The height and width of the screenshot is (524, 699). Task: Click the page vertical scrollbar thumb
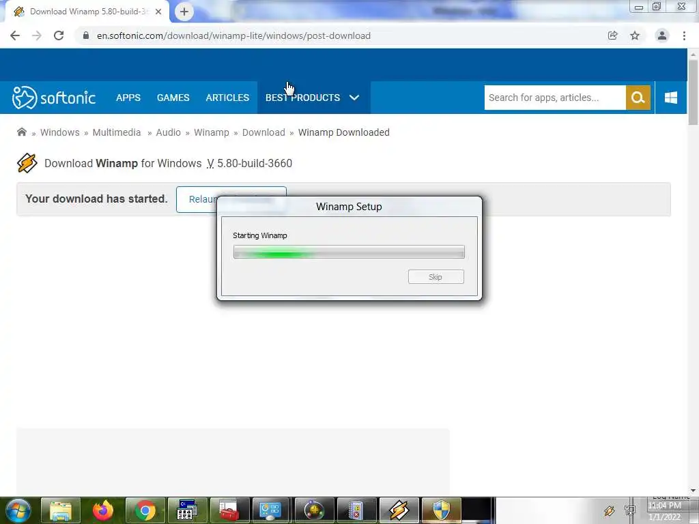pos(693,92)
